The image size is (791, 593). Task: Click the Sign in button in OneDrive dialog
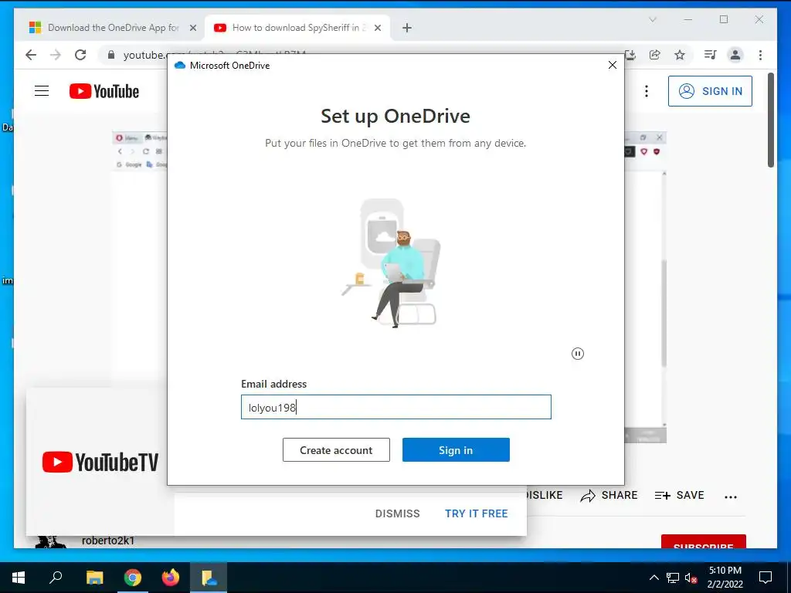(x=456, y=450)
